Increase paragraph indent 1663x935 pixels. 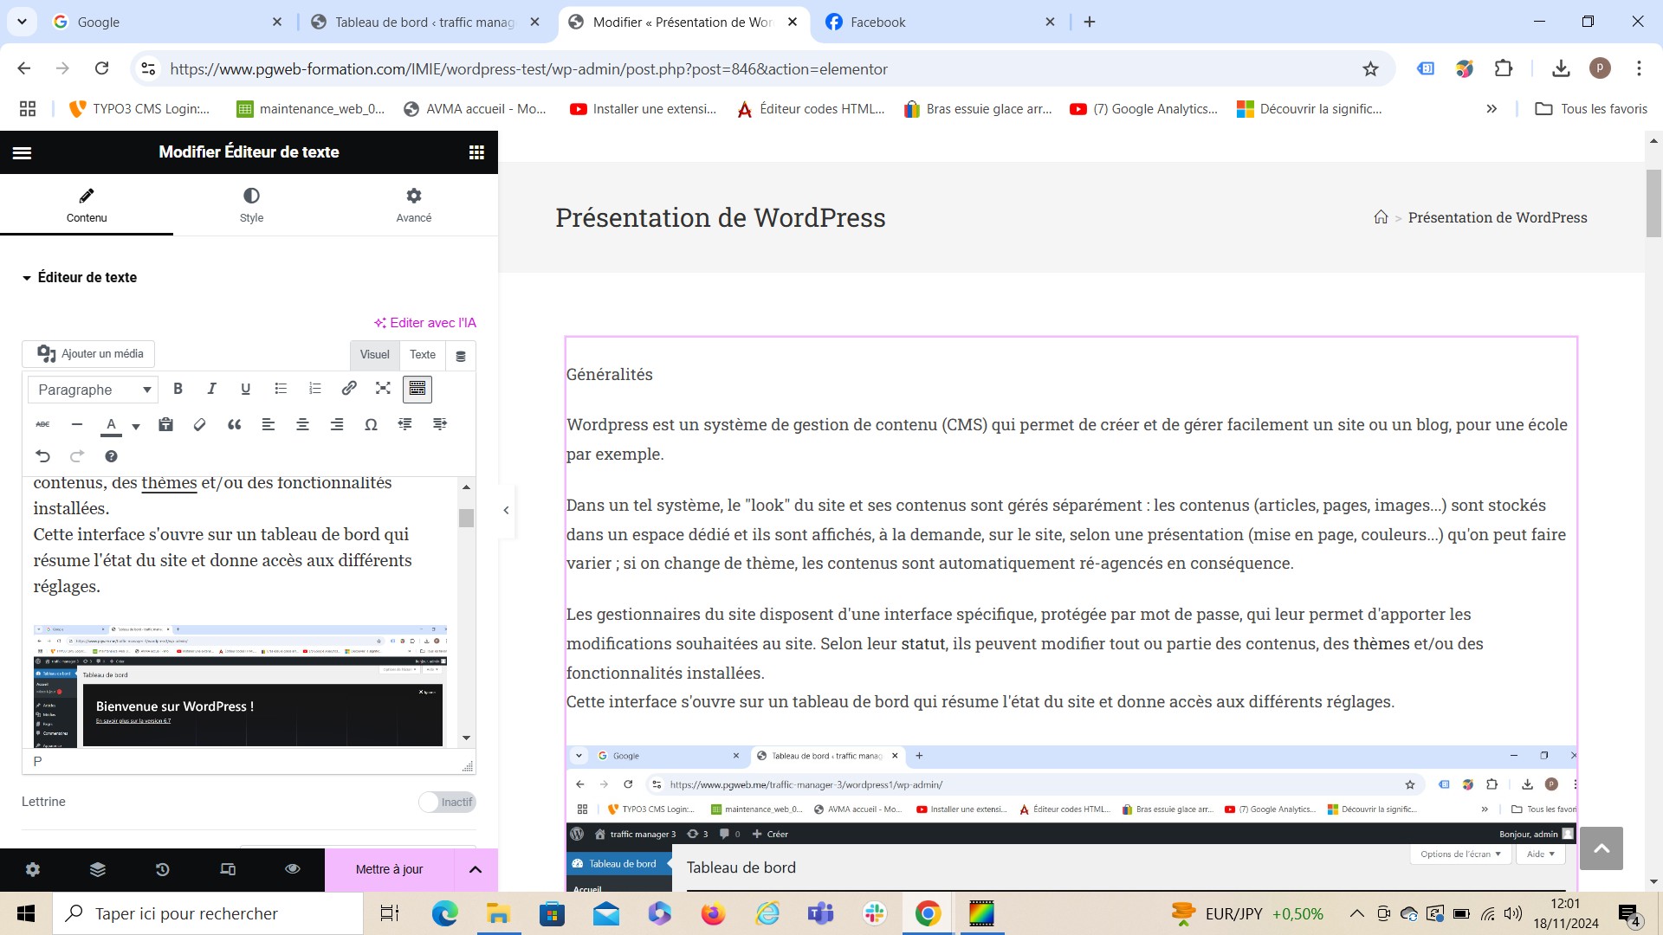pyautogui.click(x=440, y=424)
